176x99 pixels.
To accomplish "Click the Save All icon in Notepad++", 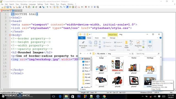I will pos(10,7).
